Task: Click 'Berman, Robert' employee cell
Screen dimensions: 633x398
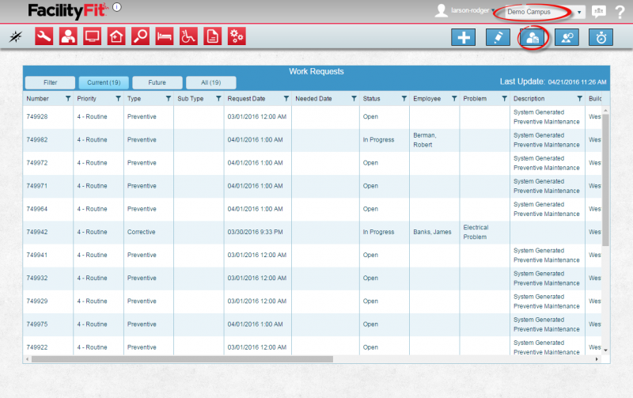Action: tap(425, 140)
